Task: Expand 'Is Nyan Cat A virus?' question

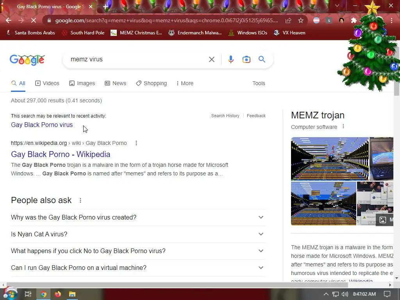Action: pyautogui.click(x=138, y=234)
